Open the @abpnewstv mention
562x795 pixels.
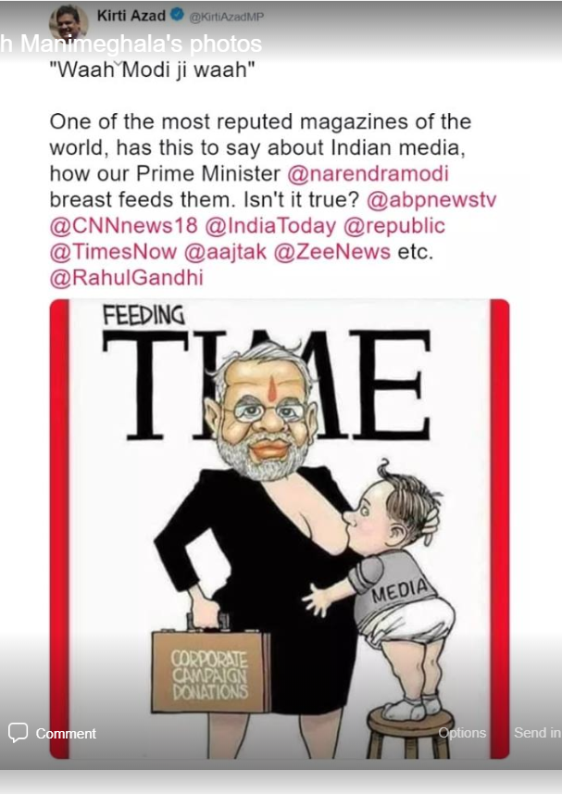tap(431, 200)
